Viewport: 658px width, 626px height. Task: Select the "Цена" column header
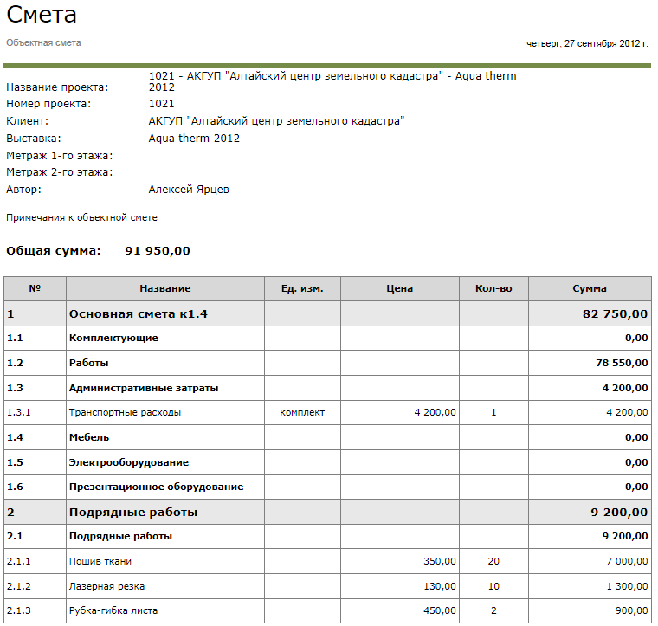pos(399,288)
